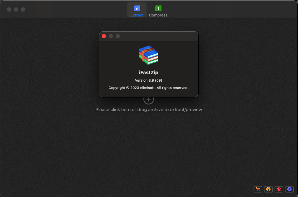Switch to the Extract tab
Screen dimensions: 298x197
click(137, 10)
